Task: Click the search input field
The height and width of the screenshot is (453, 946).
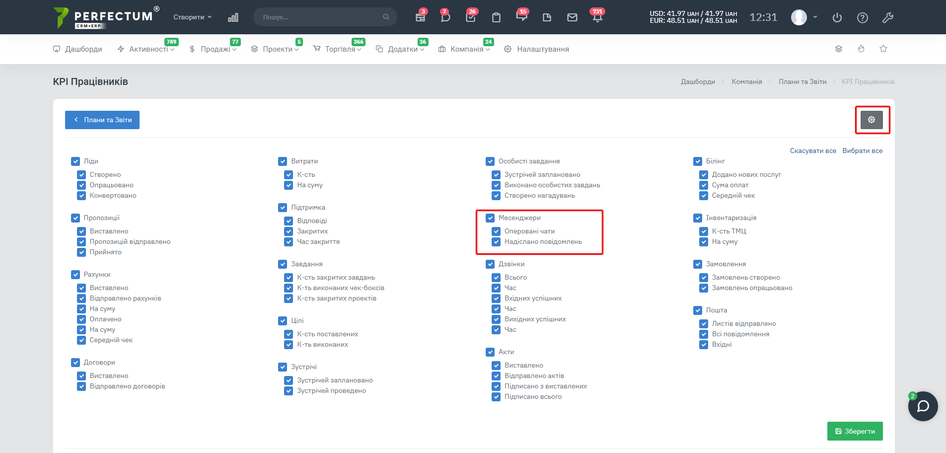Action: (320, 17)
